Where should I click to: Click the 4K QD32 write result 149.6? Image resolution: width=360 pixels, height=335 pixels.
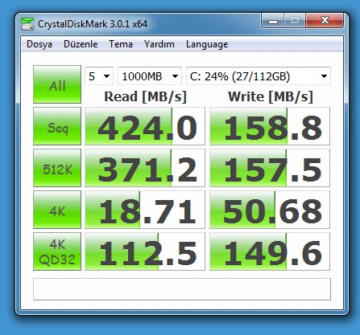coord(270,251)
